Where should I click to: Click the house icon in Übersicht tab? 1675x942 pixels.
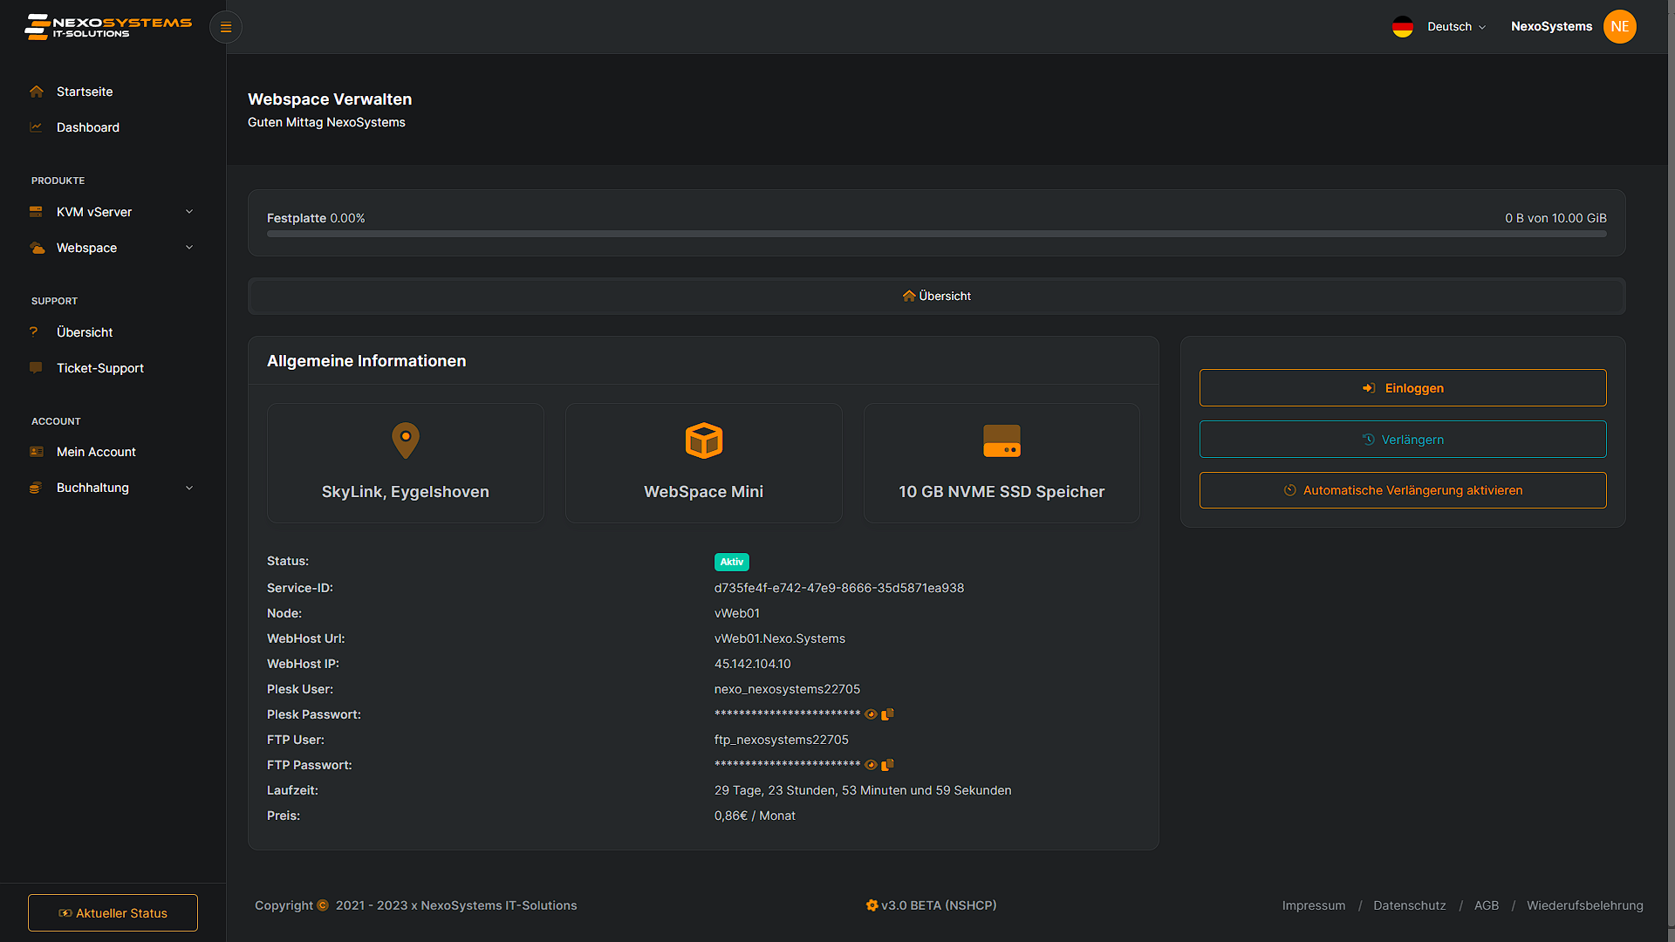point(909,296)
